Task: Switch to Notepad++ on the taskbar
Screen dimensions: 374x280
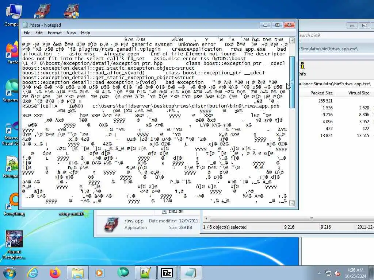Action: [146, 273]
